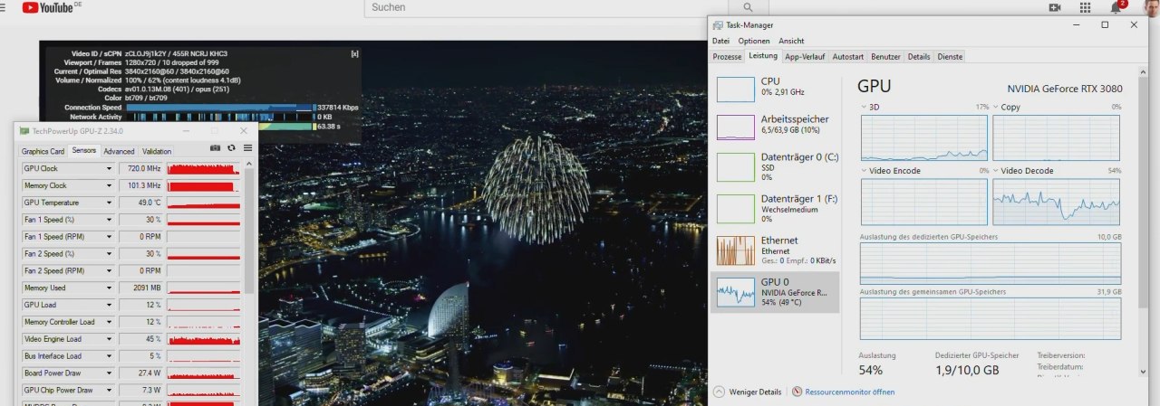Open the Advanced tab in GPU-Z

[119, 151]
